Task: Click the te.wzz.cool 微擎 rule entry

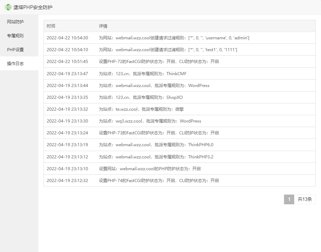Action: 141,109
